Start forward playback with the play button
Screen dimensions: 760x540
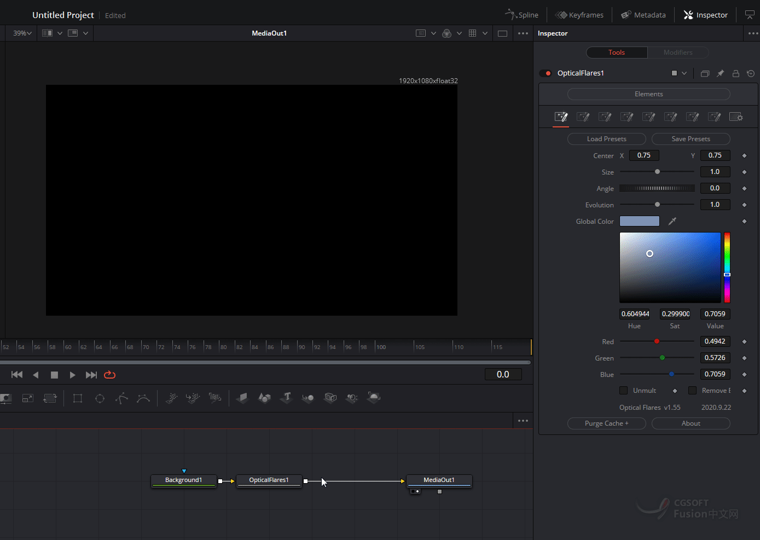[x=72, y=375]
